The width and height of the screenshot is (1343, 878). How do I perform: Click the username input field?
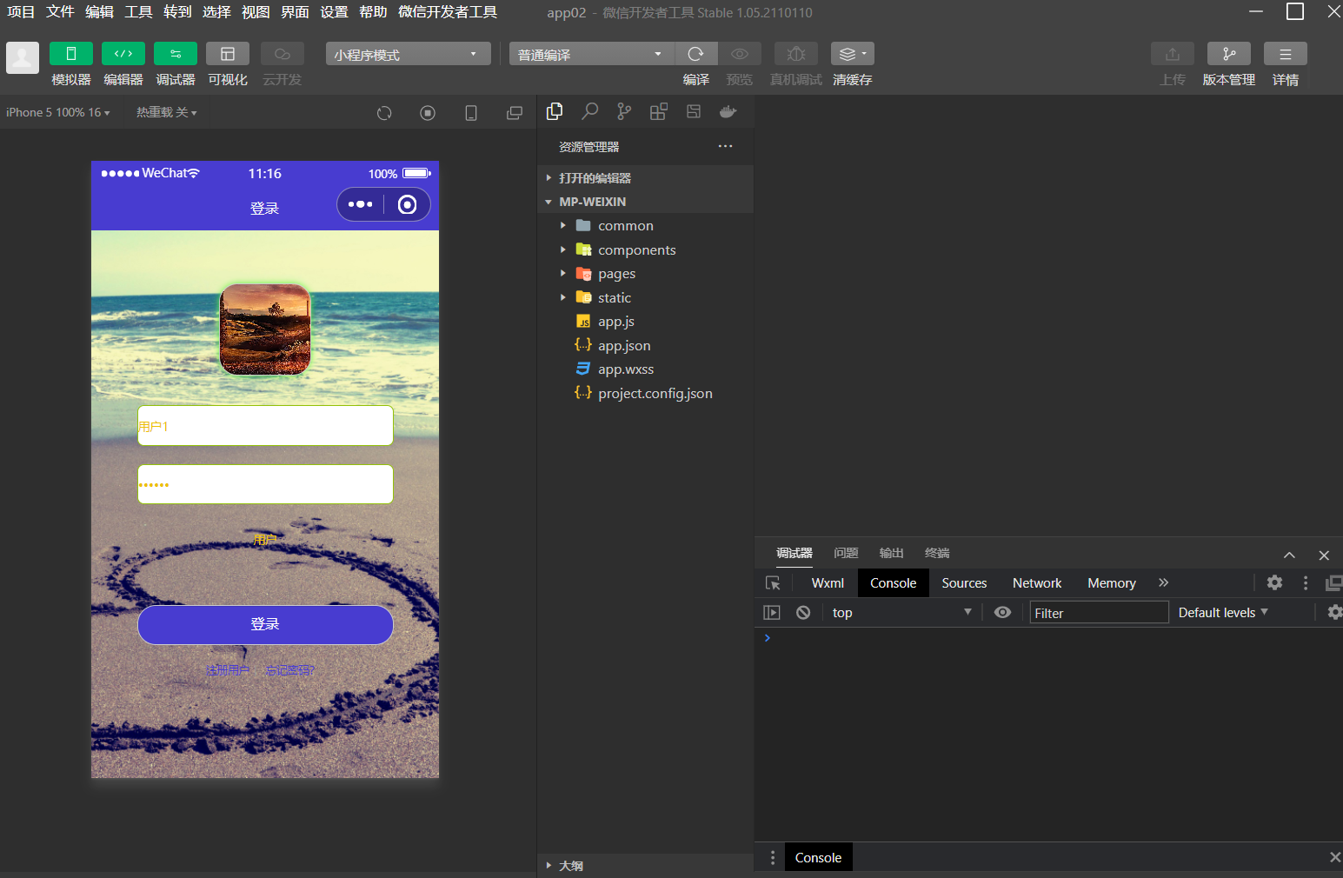click(265, 426)
